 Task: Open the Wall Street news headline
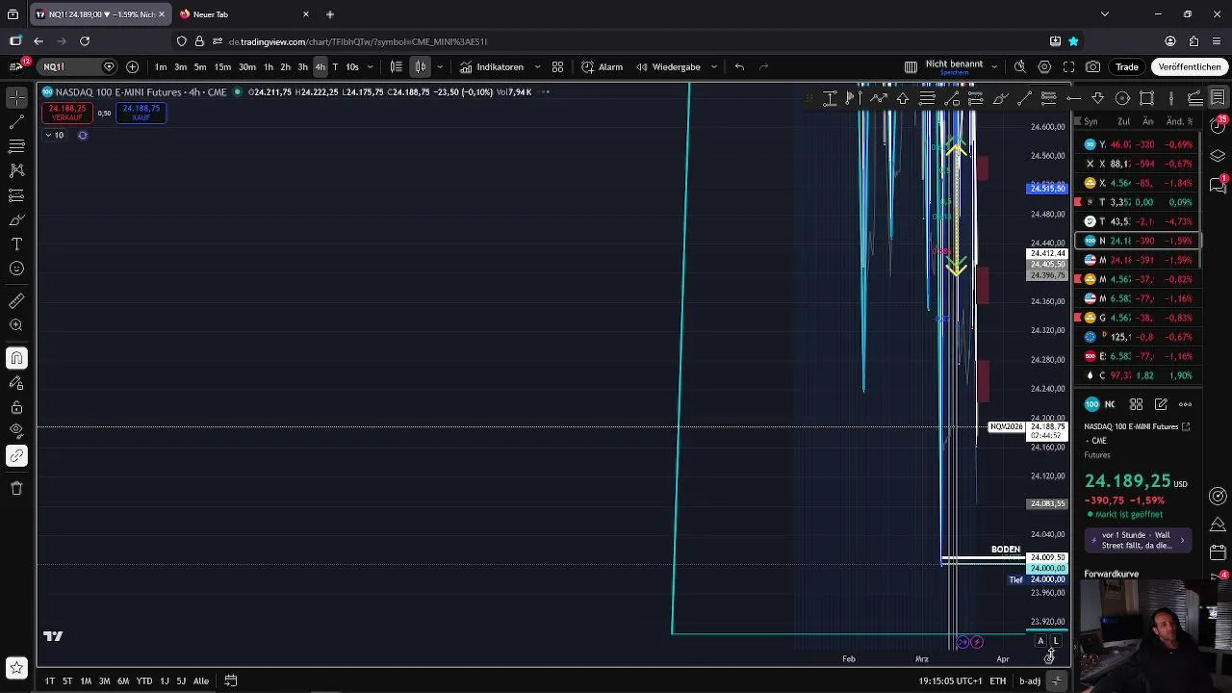[1137, 540]
